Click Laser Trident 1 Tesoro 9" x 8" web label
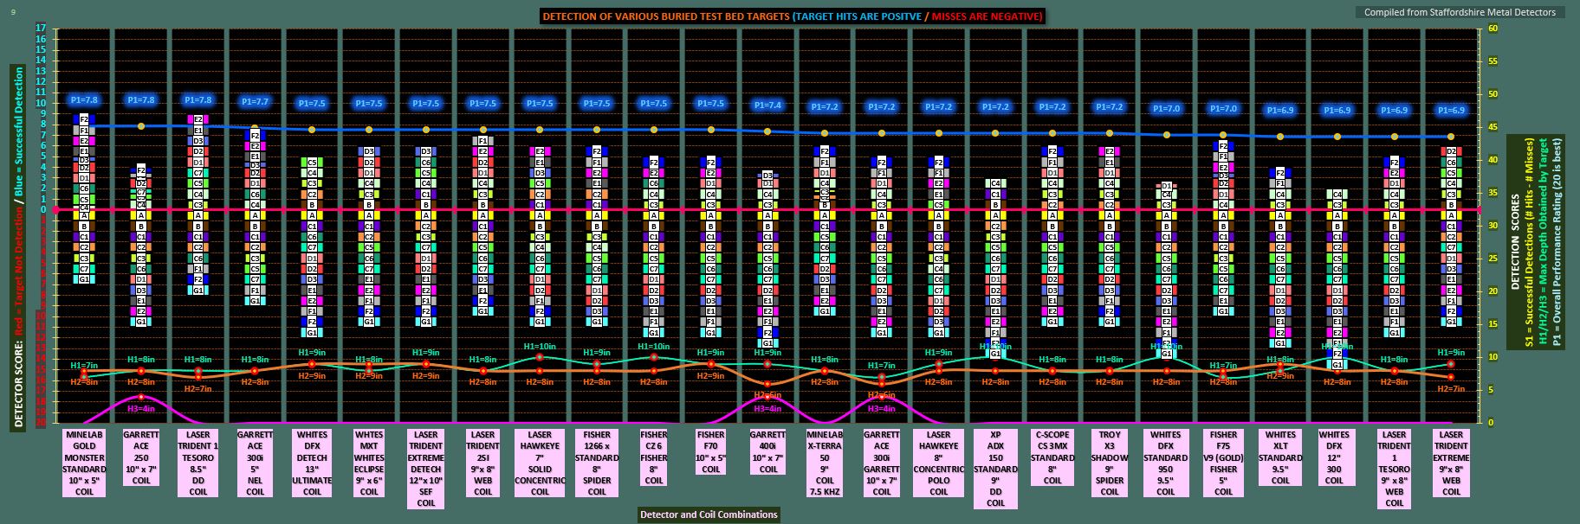The height and width of the screenshot is (524, 1580). [x=1395, y=469]
